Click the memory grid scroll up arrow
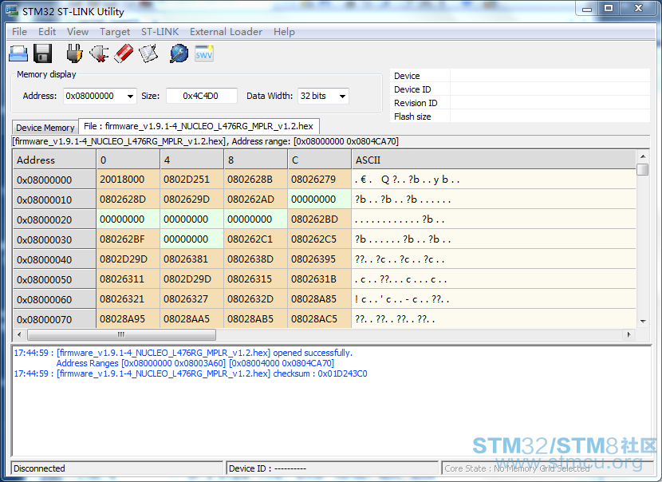The image size is (662, 482). 643,156
